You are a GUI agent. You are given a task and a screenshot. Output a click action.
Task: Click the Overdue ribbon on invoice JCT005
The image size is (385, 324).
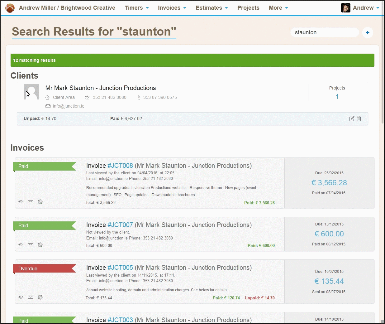tap(45, 268)
